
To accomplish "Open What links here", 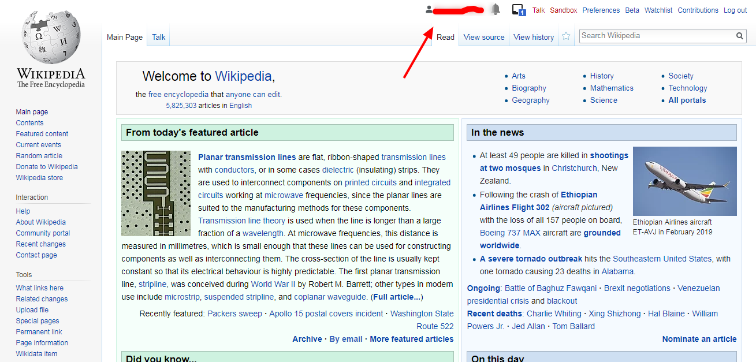I will point(40,288).
